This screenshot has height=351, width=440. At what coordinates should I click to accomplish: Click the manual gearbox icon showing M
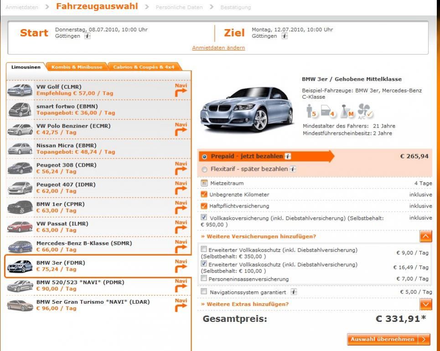pyautogui.click(x=347, y=111)
